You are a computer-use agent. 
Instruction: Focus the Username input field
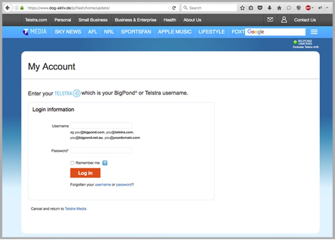101,125
